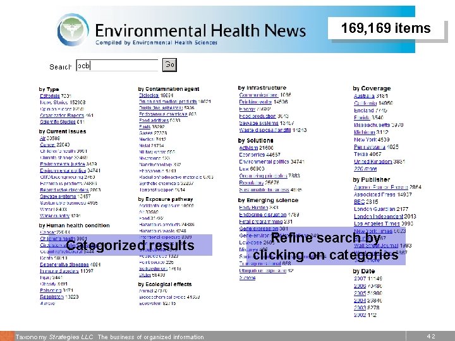Open Michigan coverage link
This screenshot has height=341, width=455.
coord(364,132)
